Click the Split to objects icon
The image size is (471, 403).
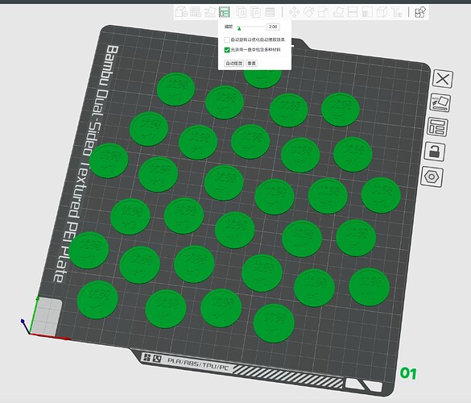[242, 12]
